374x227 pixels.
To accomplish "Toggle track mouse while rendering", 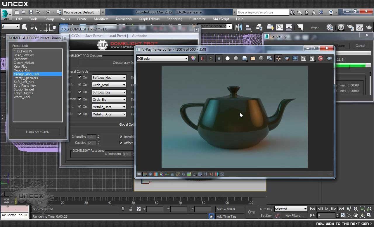I will [278, 59].
